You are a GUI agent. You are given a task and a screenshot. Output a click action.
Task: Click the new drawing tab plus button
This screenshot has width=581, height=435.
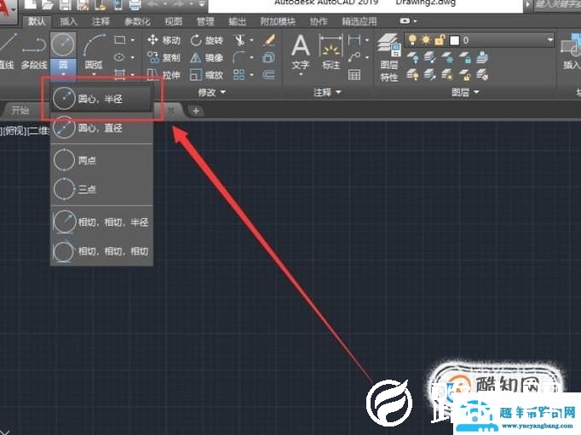195,111
